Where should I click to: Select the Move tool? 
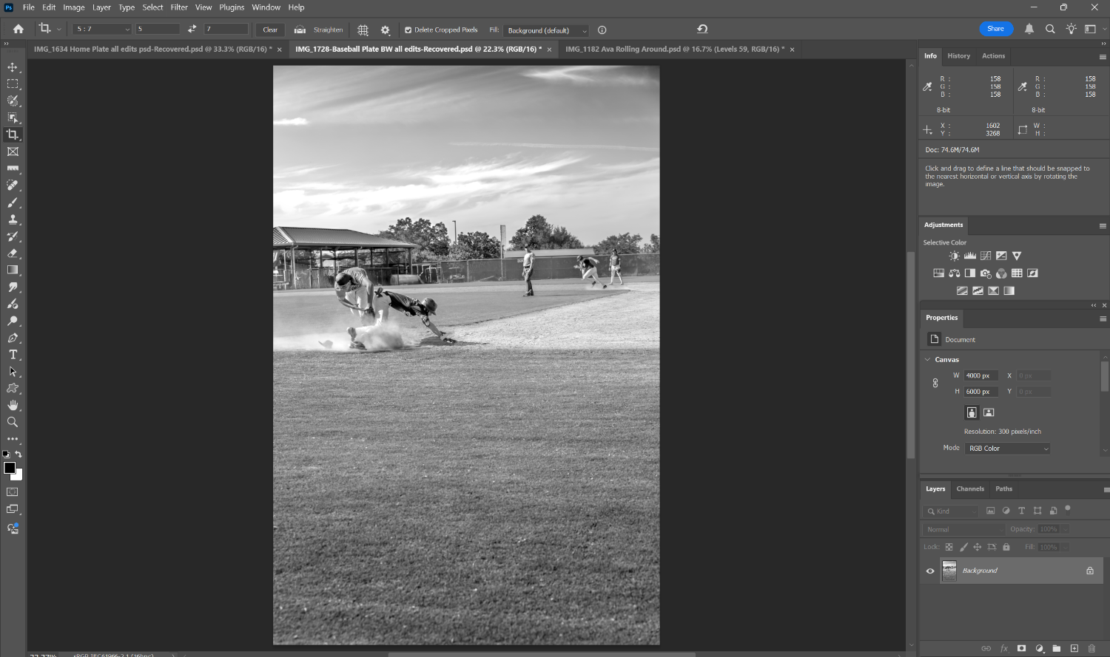point(13,67)
